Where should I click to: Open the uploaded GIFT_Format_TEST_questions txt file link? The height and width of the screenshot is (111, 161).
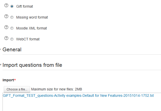click(78, 96)
